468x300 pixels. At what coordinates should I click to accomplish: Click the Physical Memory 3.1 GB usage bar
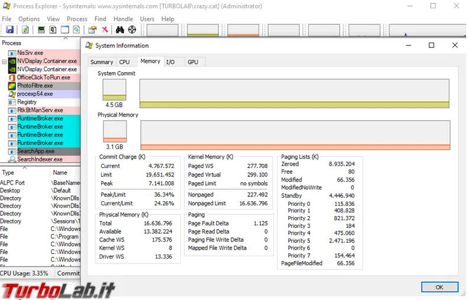(x=115, y=131)
